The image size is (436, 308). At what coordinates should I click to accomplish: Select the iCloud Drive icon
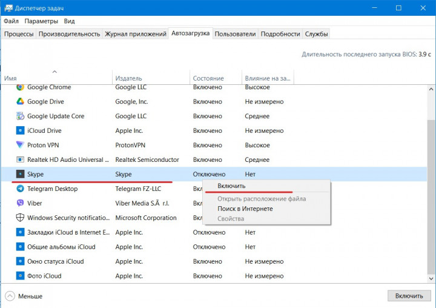[x=20, y=131]
